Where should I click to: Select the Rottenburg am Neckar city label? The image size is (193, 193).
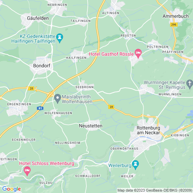tap(148, 130)
